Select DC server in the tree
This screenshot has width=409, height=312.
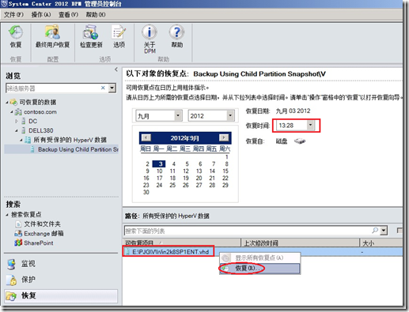click(x=32, y=121)
